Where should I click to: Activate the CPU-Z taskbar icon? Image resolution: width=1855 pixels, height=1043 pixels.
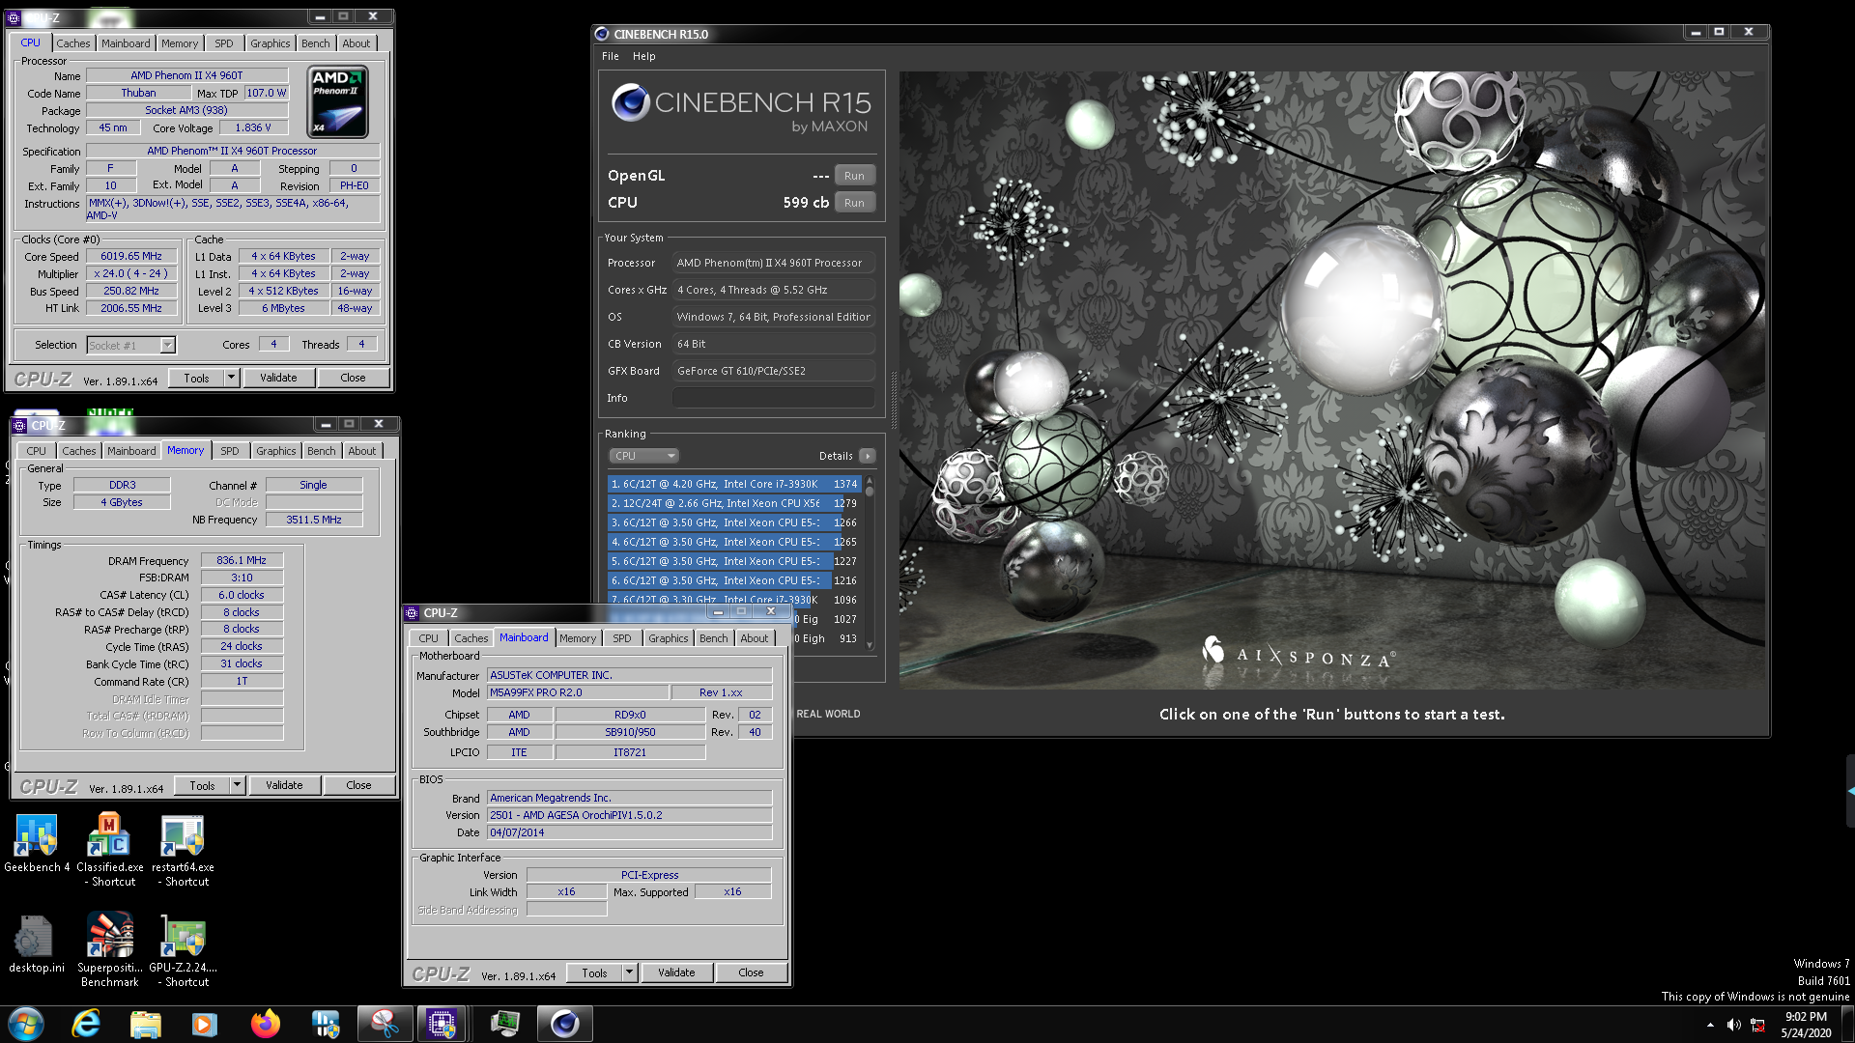click(x=442, y=1024)
